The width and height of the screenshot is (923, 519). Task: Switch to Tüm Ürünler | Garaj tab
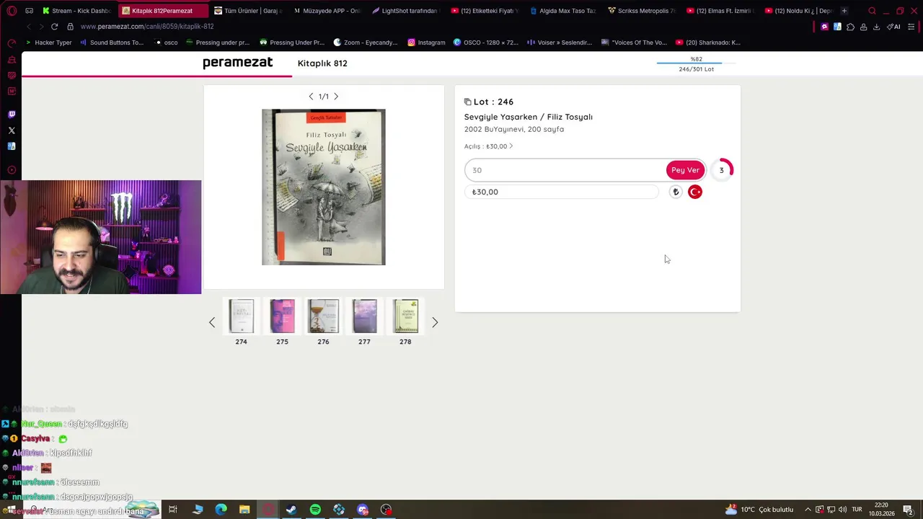pos(247,11)
